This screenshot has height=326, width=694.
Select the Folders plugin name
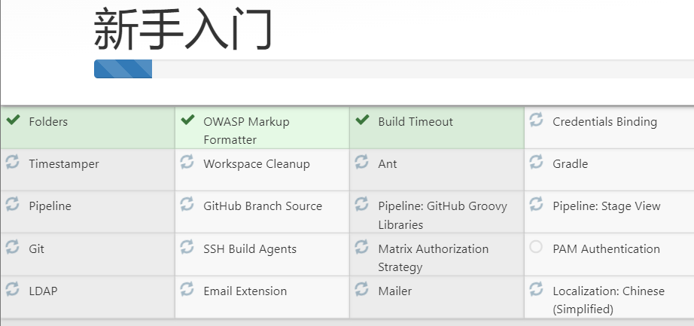pos(48,122)
